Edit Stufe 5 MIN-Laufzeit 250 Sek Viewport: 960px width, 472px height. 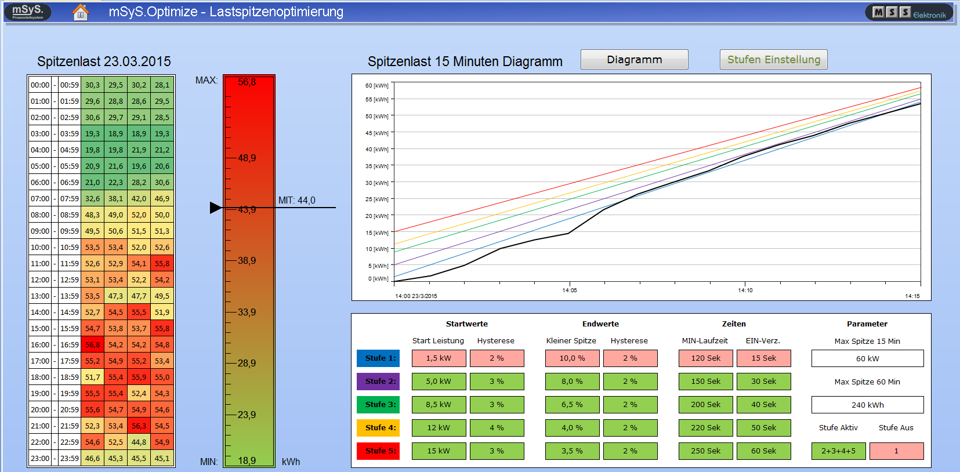705,451
